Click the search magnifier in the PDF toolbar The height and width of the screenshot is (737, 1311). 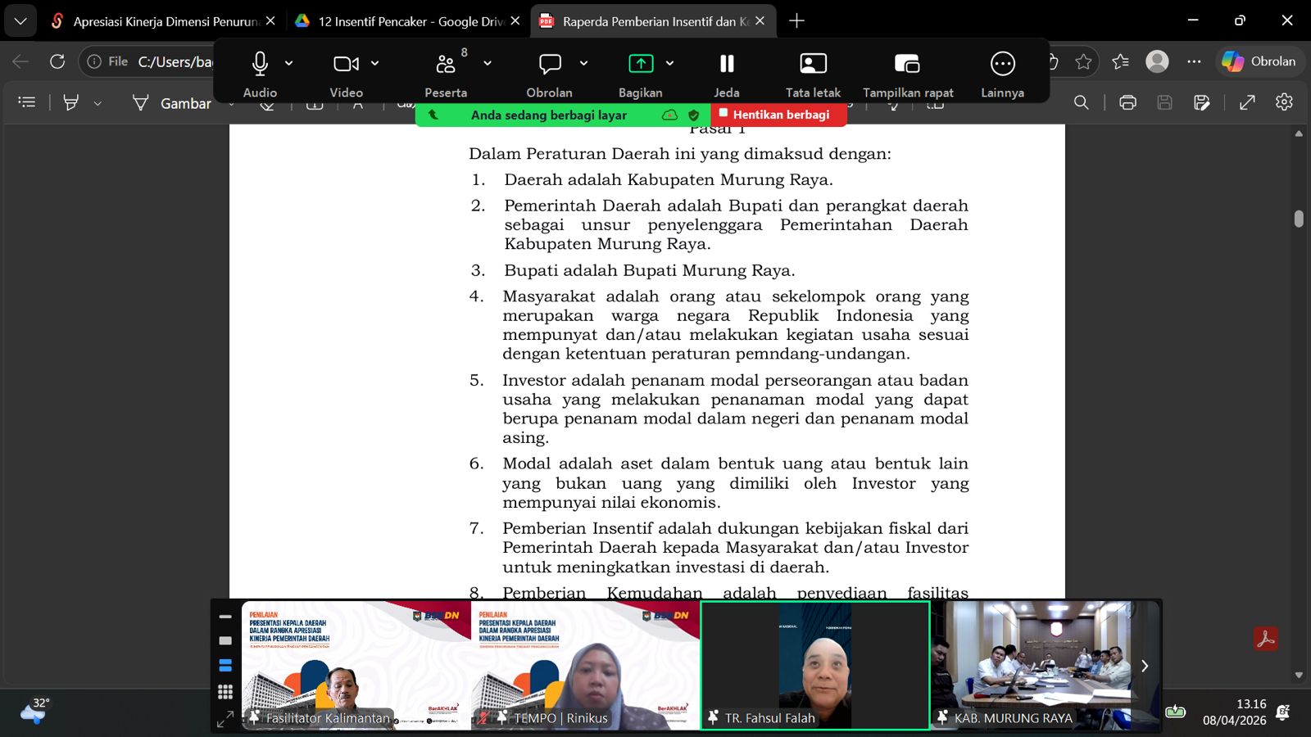[1082, 102]
